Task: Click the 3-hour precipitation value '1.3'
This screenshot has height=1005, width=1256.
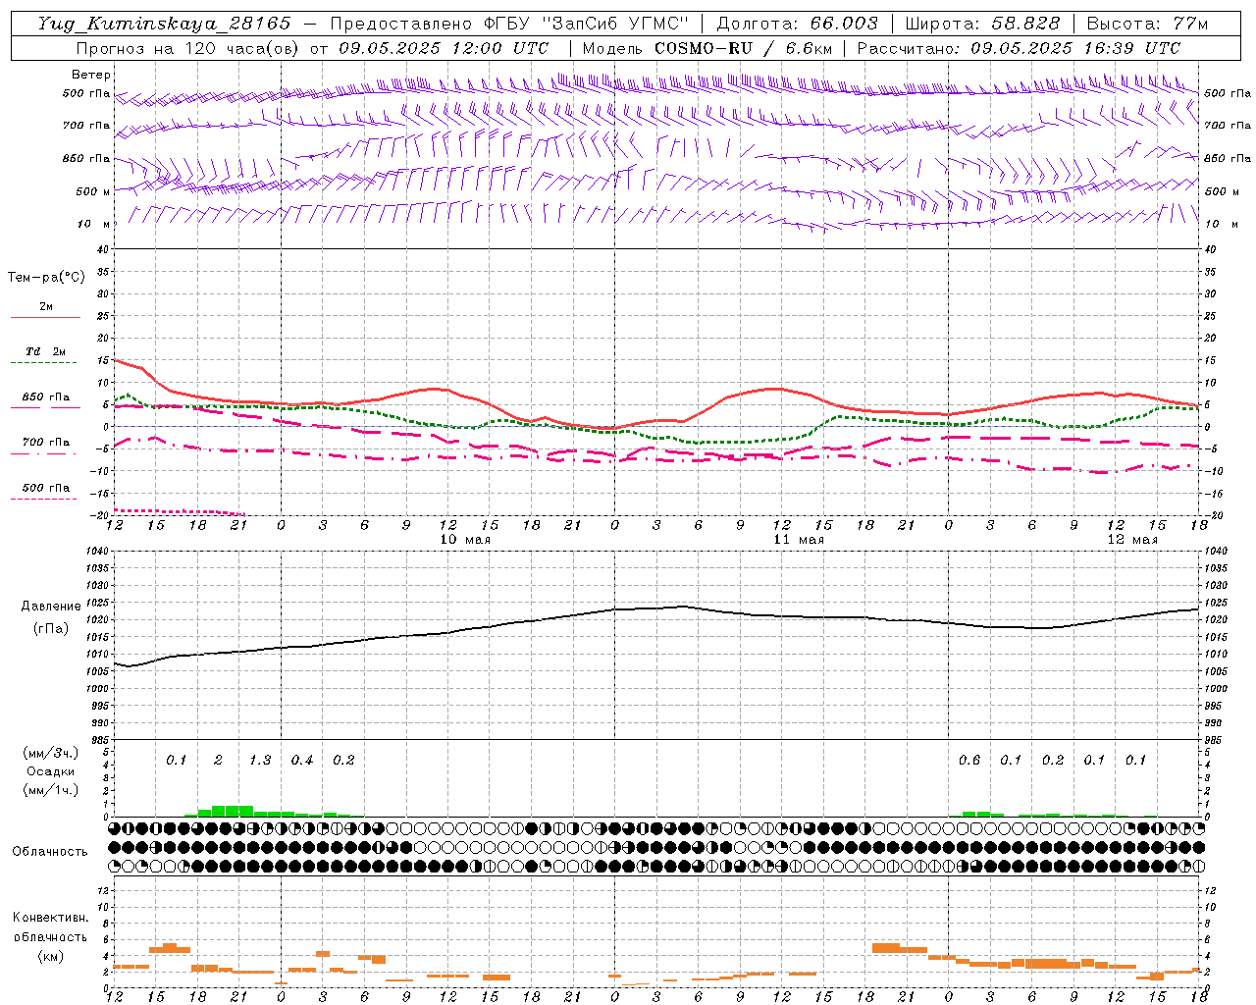Action: pos(260,761)
